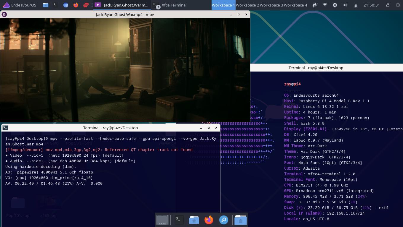The width and height of the screenshot is (403, 227).
Task: Open the directory folder at dock's right end
Action: (x=241, y=220)
